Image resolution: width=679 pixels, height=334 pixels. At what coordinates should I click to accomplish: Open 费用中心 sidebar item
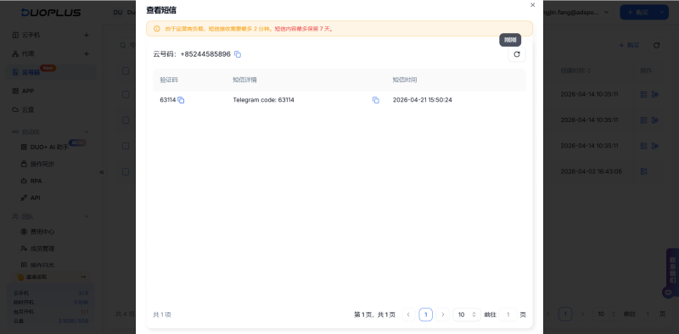coord(42,232)
